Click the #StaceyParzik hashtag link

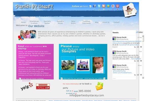click(x=117, y=43)
